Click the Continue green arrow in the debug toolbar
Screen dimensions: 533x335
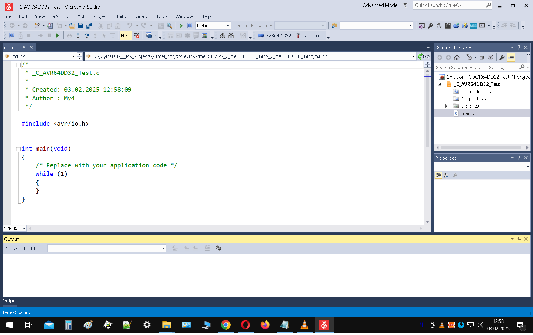pos(57,36)
